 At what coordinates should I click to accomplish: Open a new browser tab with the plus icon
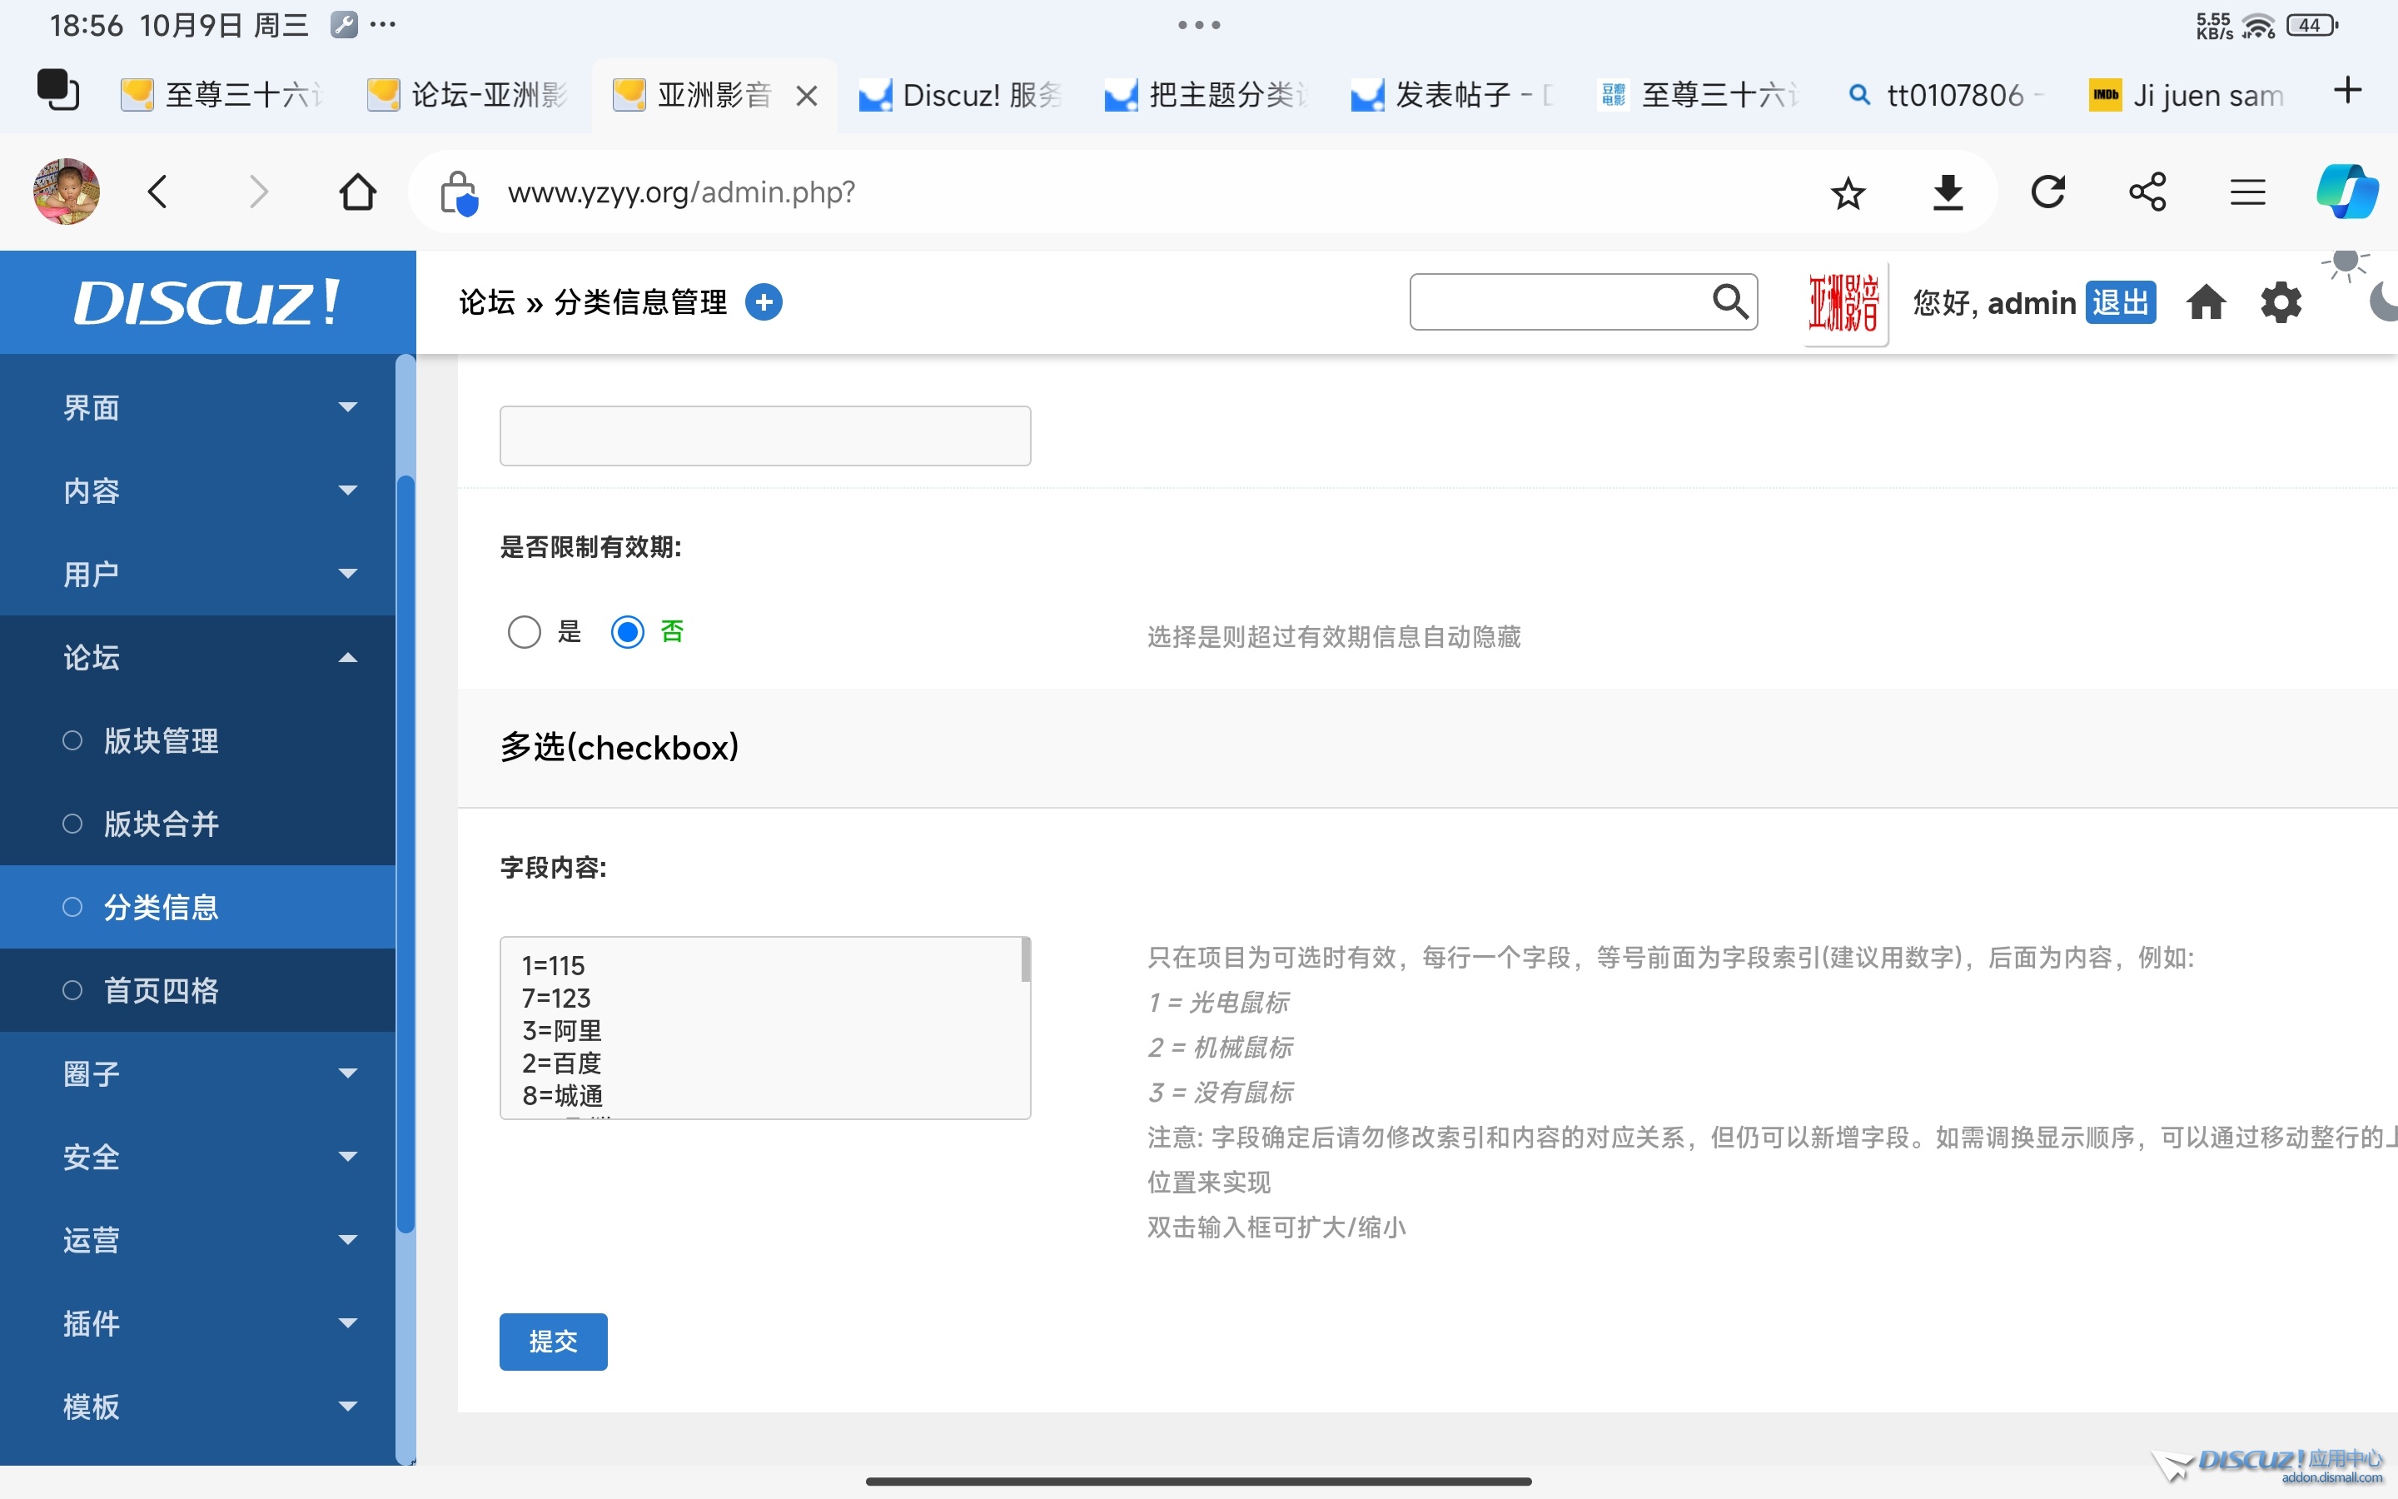point(2347,92)
